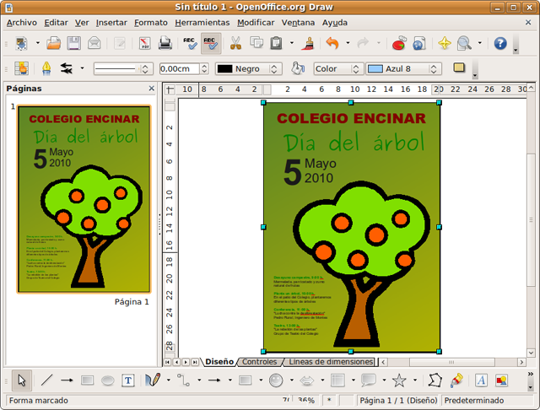
Task: Open the Herramientas menu
Action: point(202,22)
